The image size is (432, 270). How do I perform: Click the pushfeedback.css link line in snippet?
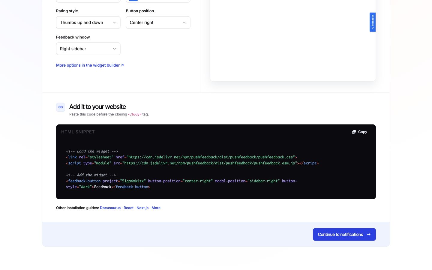[181, 157]
